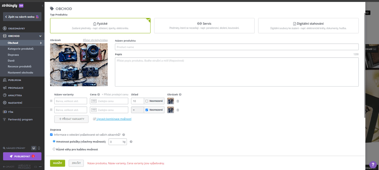Click the large cameras product image
Viewport: 379px width, 170px height.
point(79,65)
